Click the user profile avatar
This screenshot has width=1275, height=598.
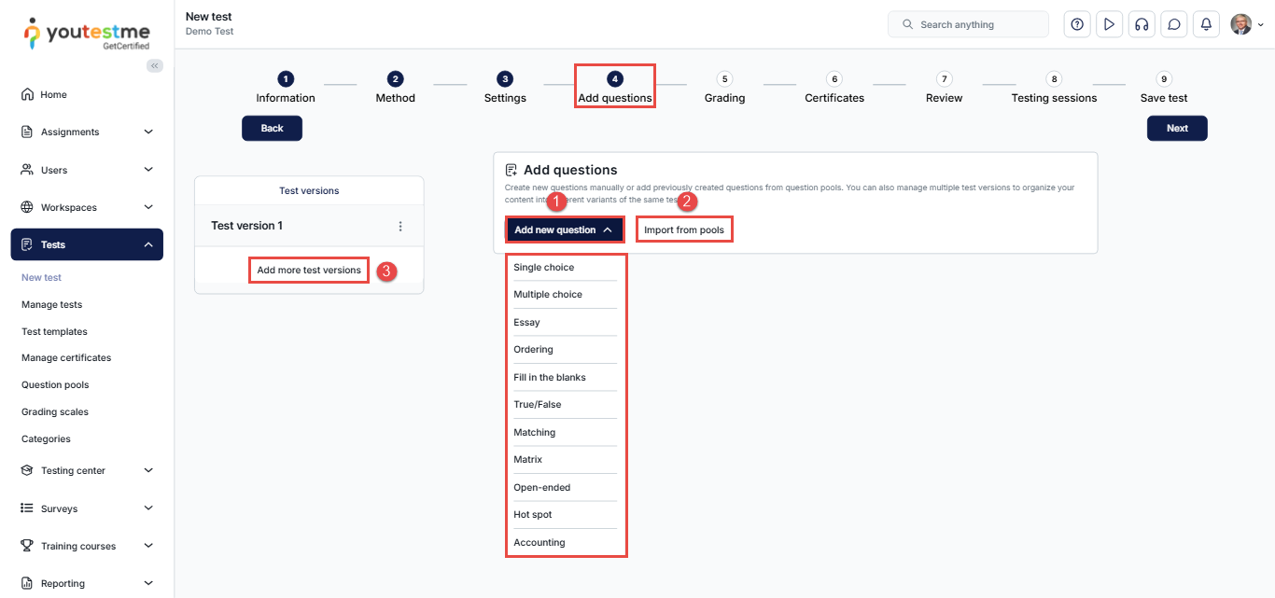[x=1240, y=24]
